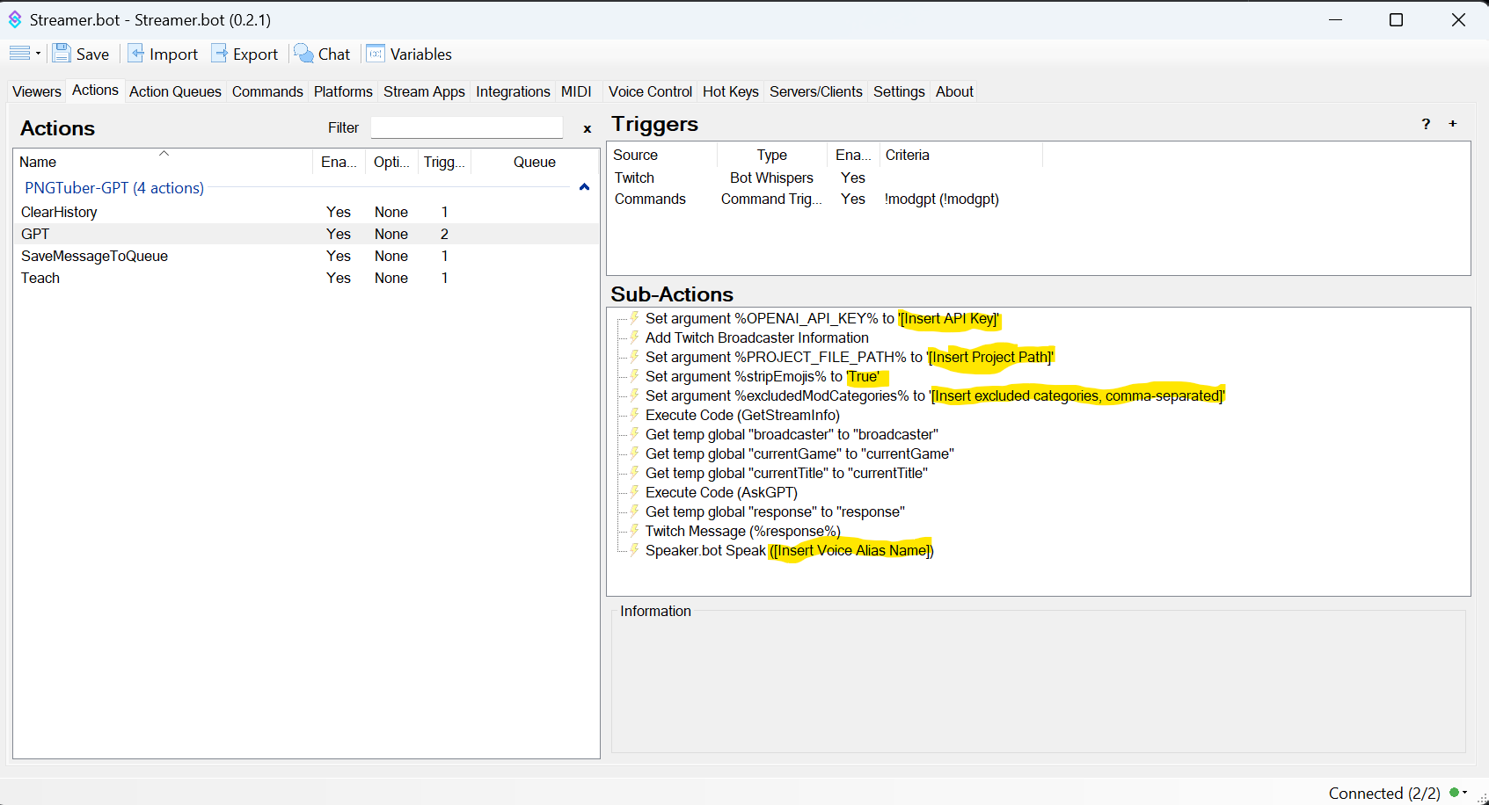Switch to the Settings tab

[x=898, y=91]
